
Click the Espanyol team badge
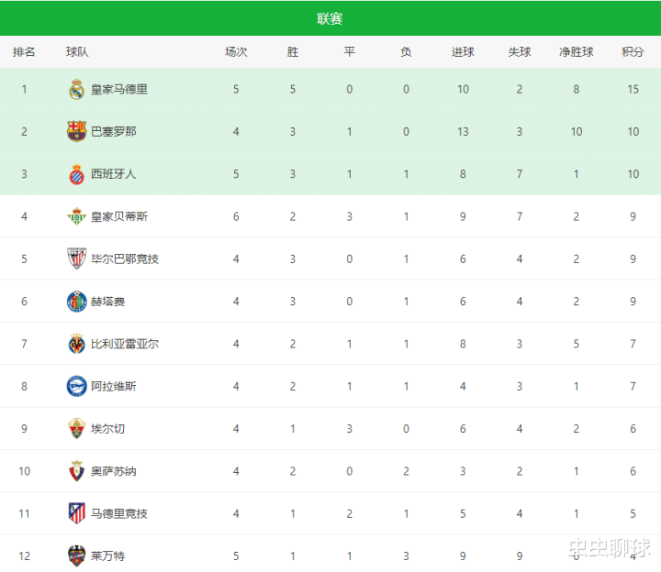click(77, 174)
